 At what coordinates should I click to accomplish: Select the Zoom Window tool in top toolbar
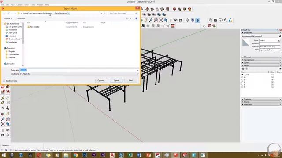click(156, 20)
